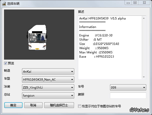The width and height of the screenshot is (152, 115).
Task: Open the 总站 dropdown showing fangcun
Action: tap(48, 96)
